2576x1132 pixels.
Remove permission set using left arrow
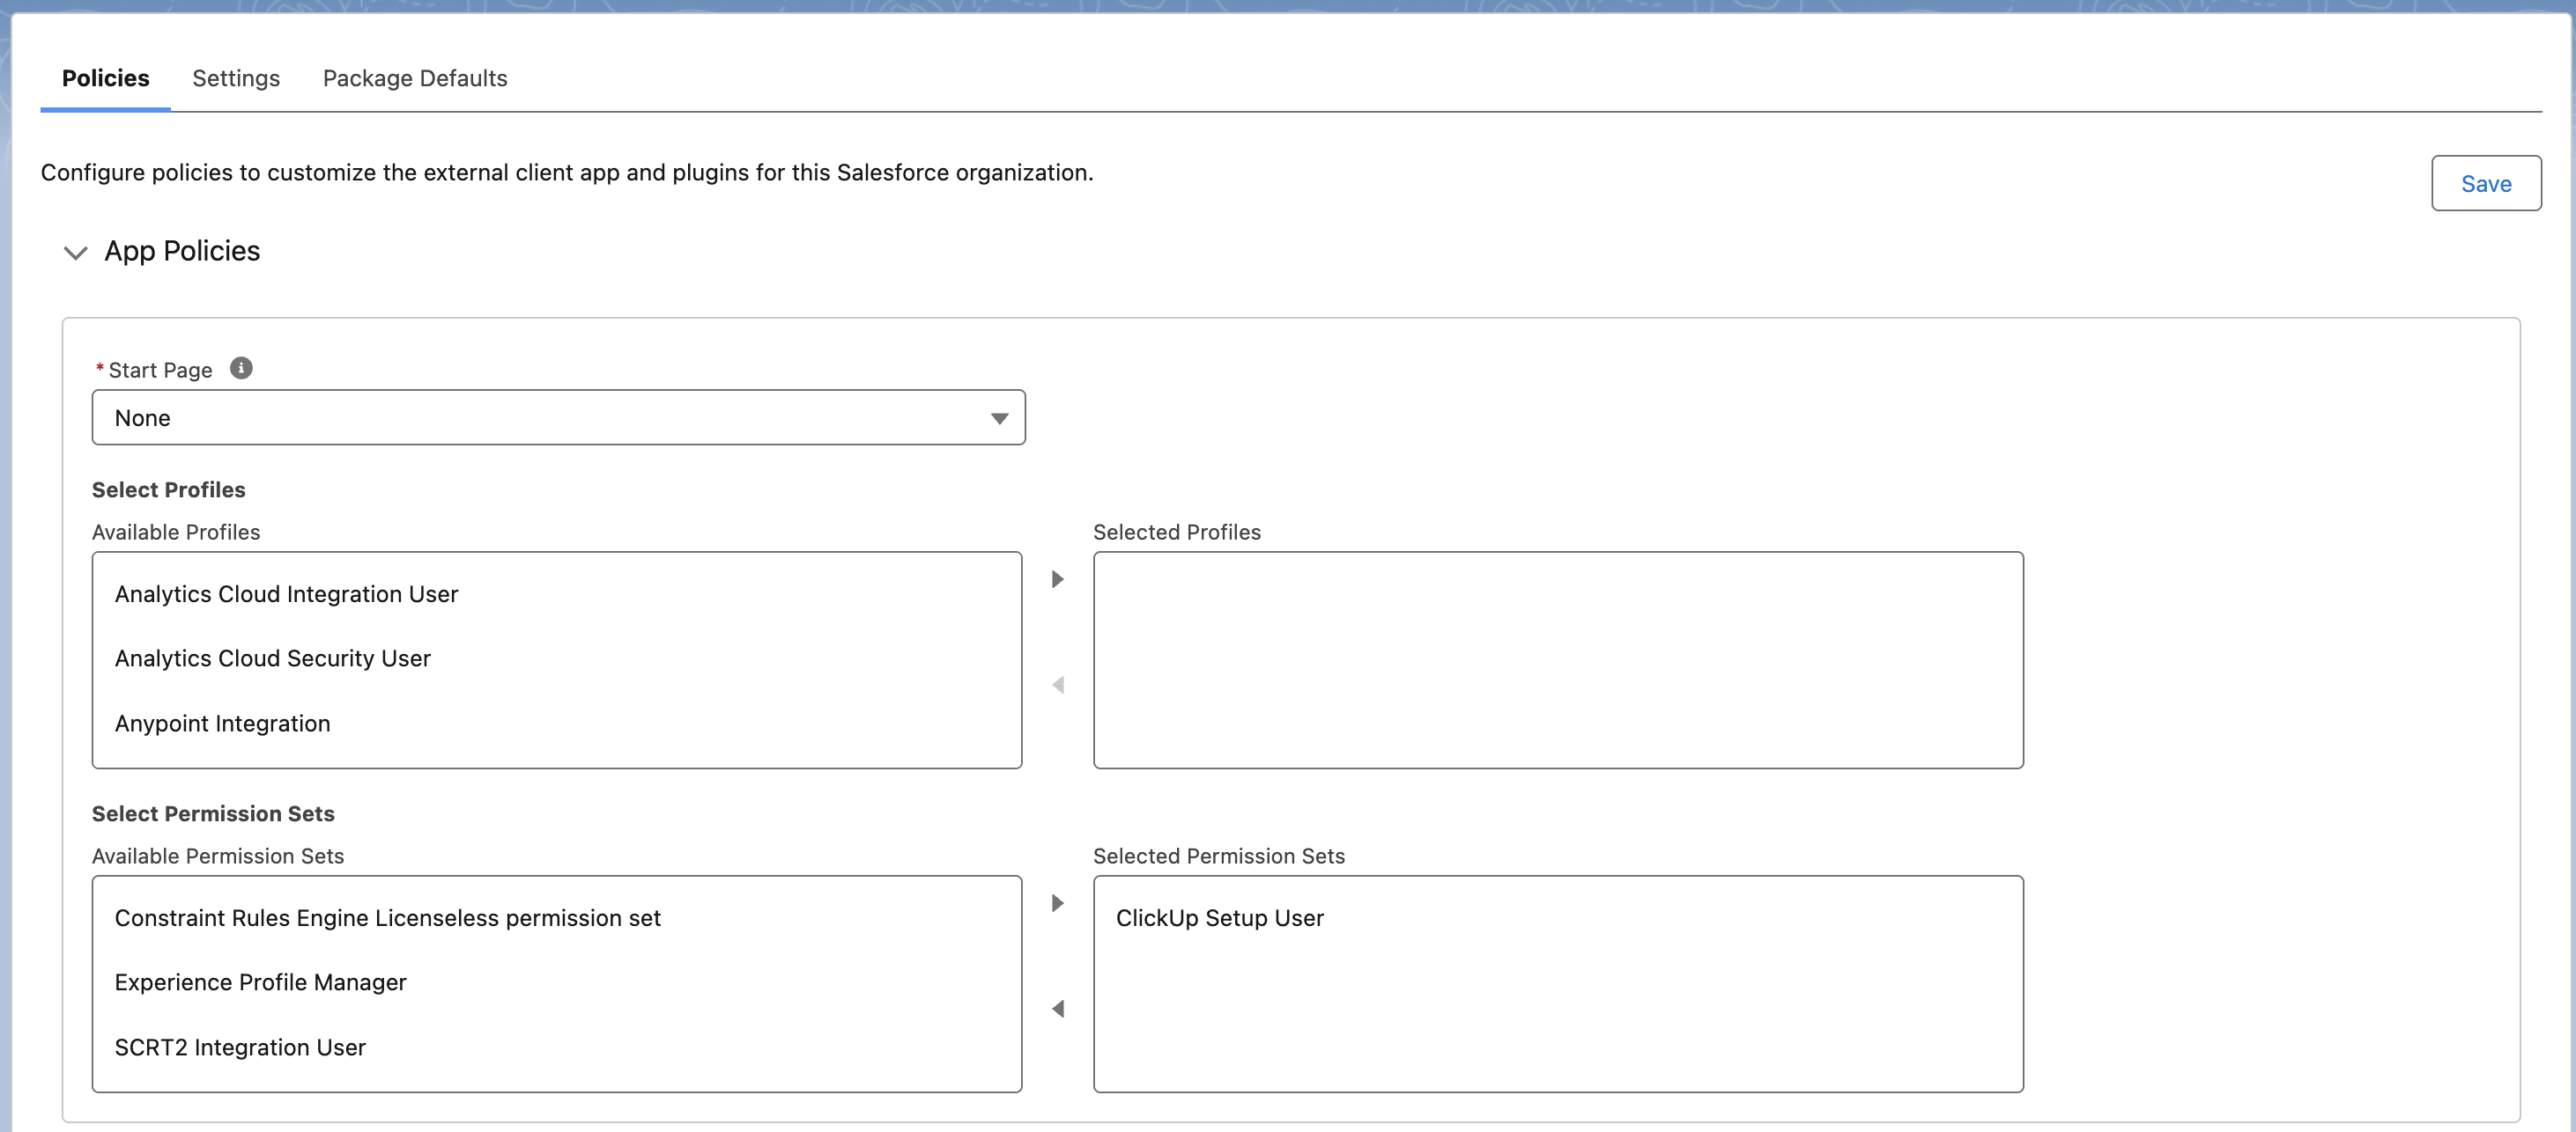pos(1057,1009)
